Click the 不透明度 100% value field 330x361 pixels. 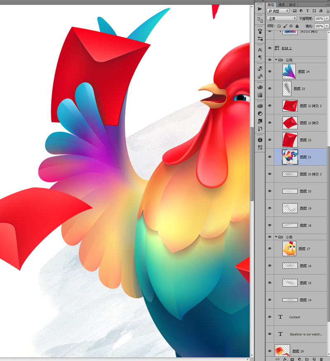tap(319, 19)
